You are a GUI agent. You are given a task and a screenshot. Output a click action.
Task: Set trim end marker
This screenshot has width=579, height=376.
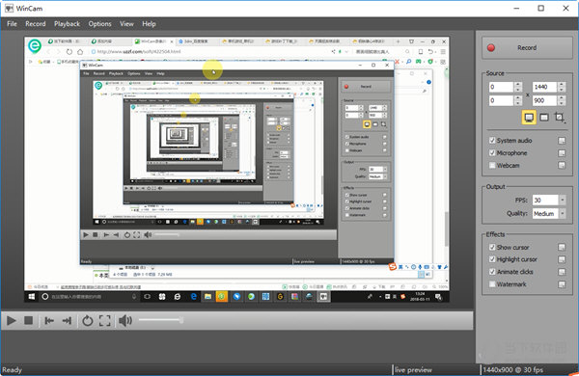67,321
